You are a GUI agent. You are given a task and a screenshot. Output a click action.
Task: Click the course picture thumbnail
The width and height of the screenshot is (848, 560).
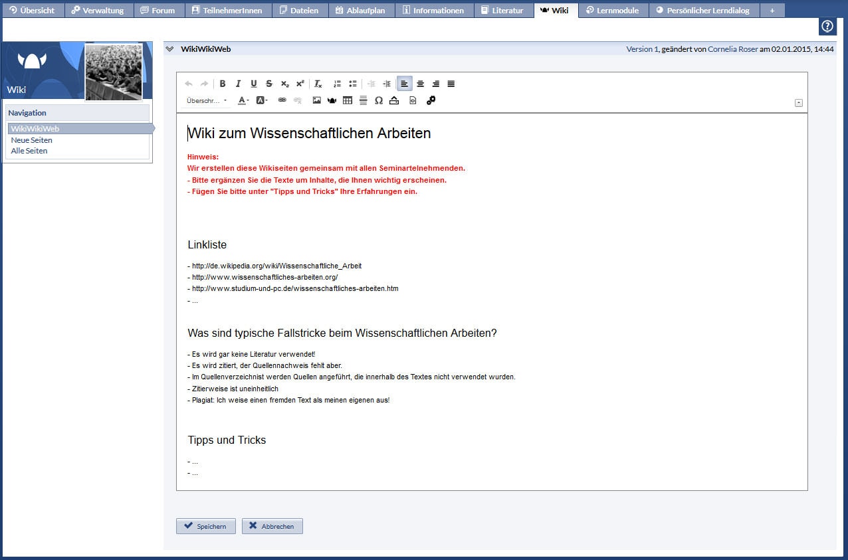click(x=114, y=72)
